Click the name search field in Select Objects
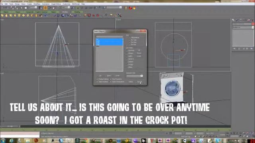This screenshot has height=143, width=255. point(109,37)
